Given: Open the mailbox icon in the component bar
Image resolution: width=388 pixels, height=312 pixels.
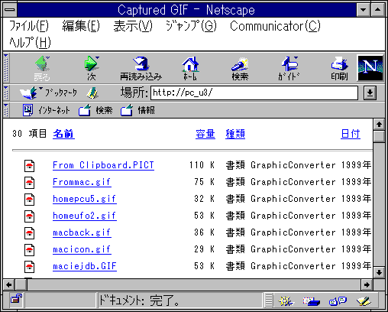Looking at the screenshot, I should [x=311, y=301].
